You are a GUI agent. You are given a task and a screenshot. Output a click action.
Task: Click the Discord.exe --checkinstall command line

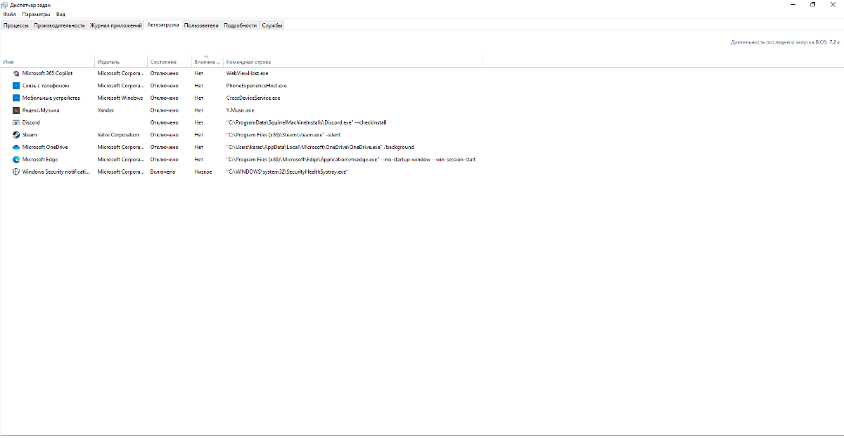[x=307, y=122]
